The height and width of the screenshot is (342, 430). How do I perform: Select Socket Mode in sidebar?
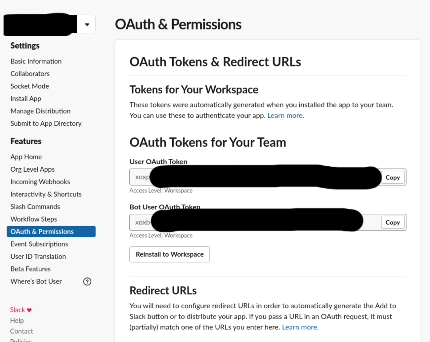[30, 86]
